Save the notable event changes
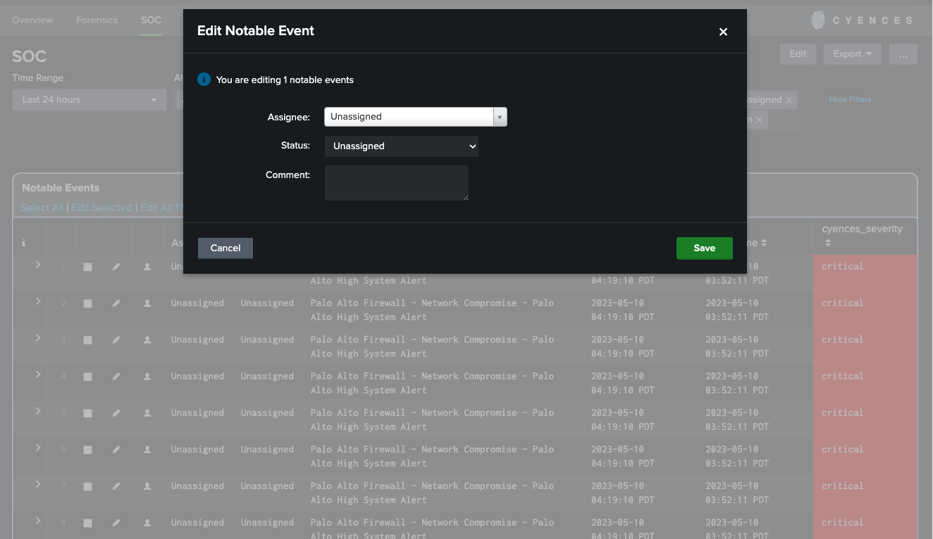933x539 pixels. 704,248
